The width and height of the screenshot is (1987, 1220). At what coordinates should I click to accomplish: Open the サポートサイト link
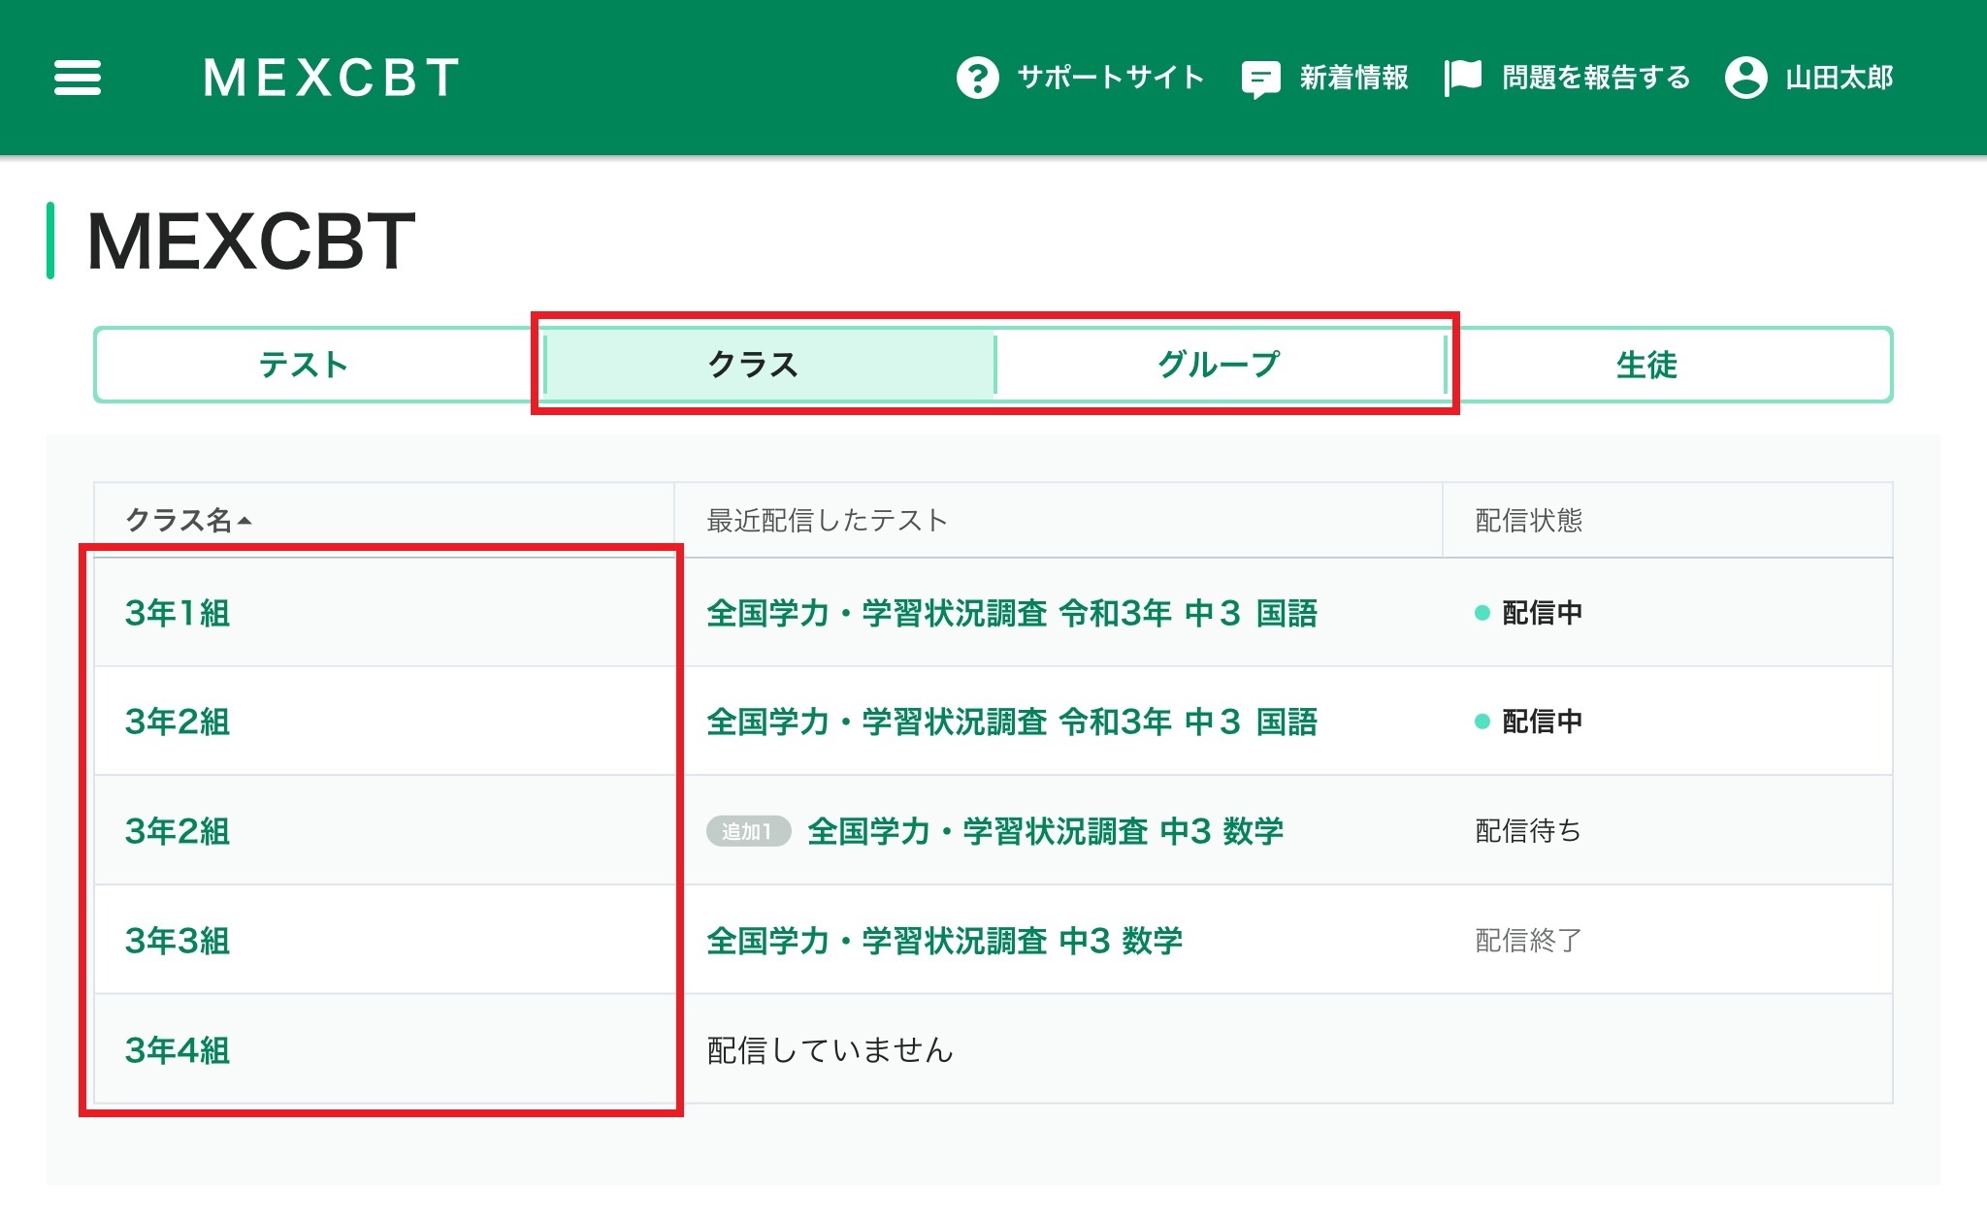click(x=1111, y=78)
